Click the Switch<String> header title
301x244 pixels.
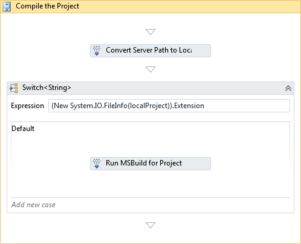(47, 88)
